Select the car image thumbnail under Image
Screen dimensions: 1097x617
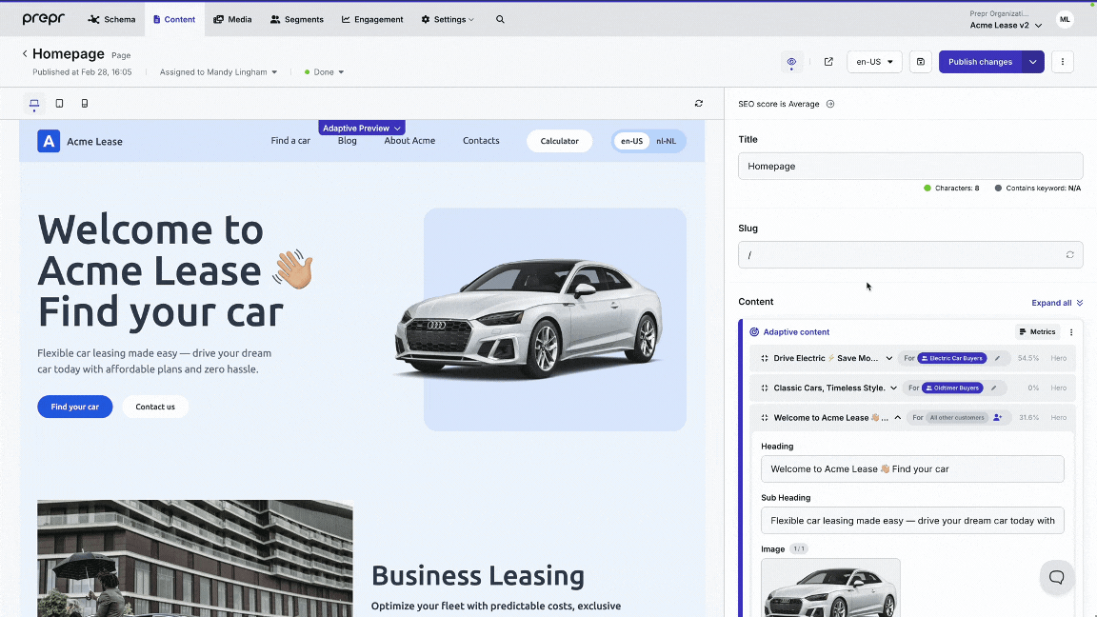[x=830, y=587]
